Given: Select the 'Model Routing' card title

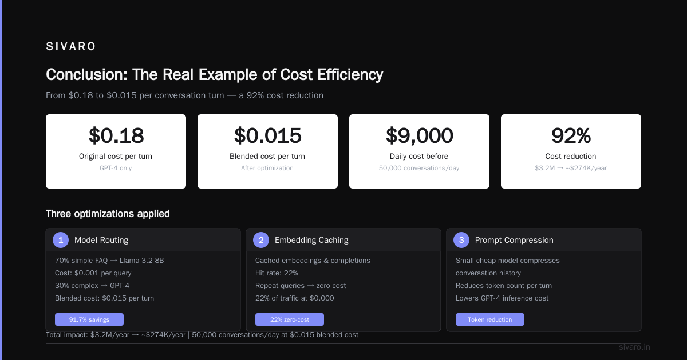Looking at the screenshot, I should (x=101, y=240).
